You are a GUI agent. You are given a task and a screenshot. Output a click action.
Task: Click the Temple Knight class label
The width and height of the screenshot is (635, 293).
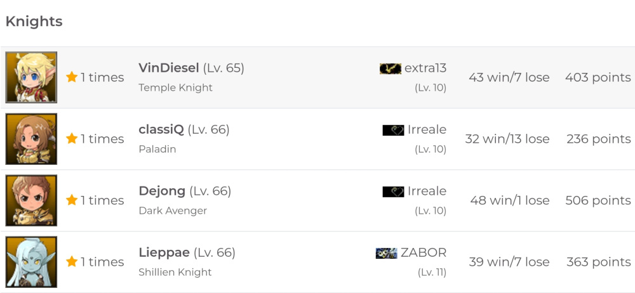click(175, 88)
